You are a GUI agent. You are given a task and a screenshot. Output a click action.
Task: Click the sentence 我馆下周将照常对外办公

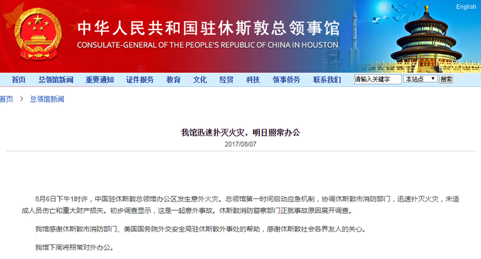coord(74,247)
